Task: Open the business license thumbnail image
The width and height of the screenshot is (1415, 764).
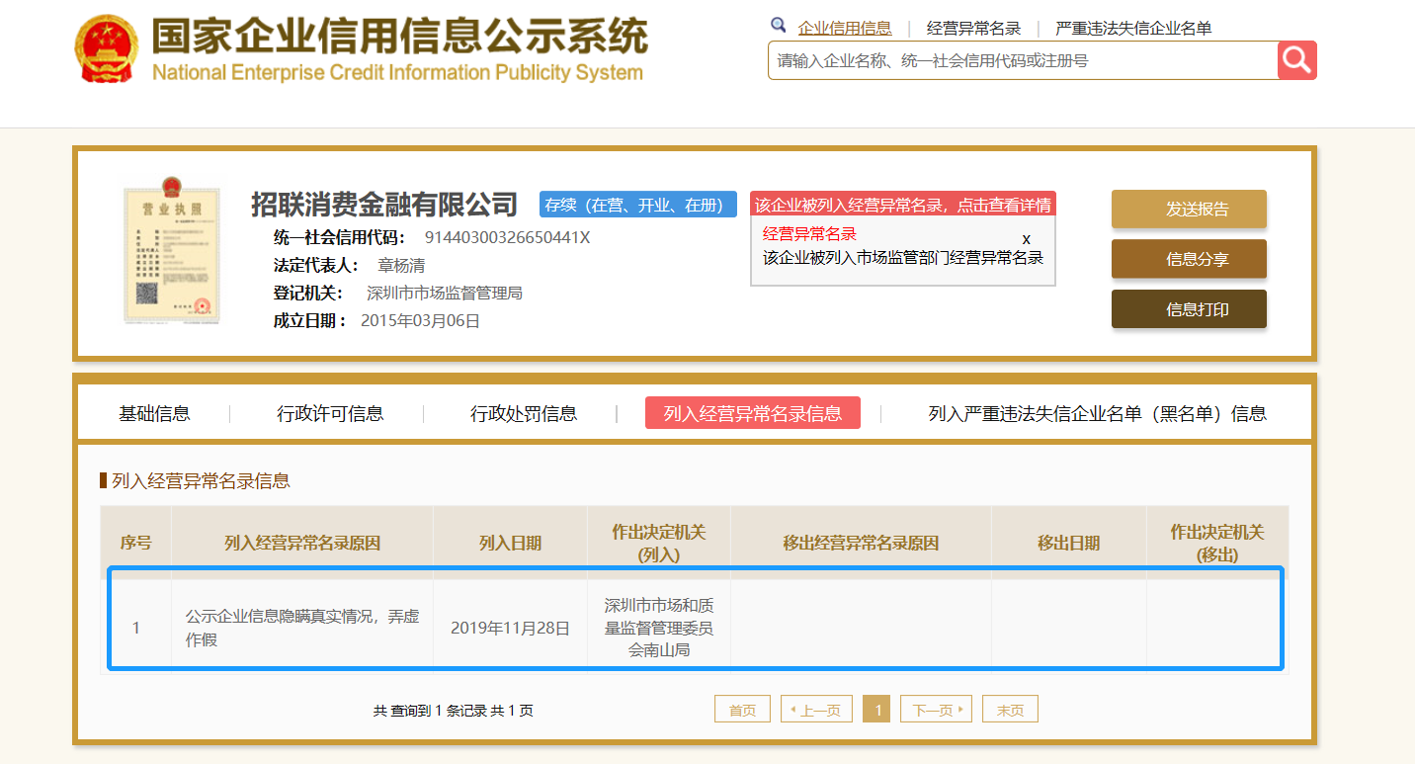Action: click(171, 251)
